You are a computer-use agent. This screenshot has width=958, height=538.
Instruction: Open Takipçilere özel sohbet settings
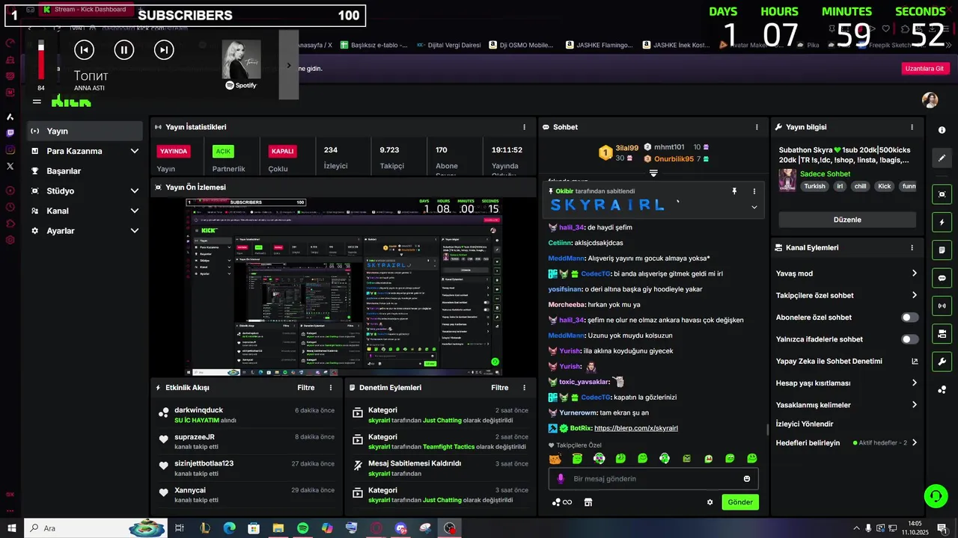846,295
